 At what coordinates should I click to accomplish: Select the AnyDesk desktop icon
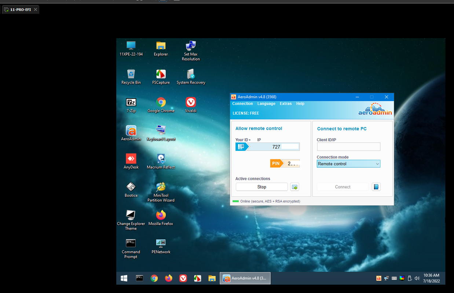click(x=131, y=162)
